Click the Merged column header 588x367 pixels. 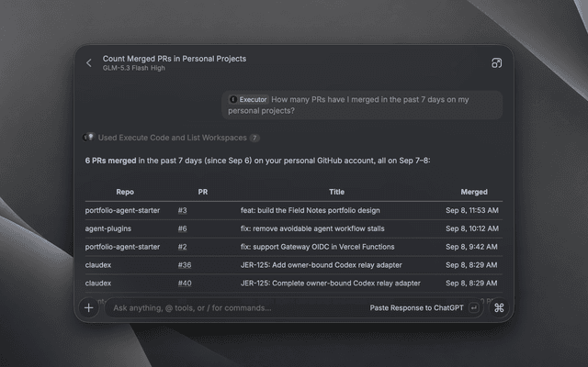(474, 192)
